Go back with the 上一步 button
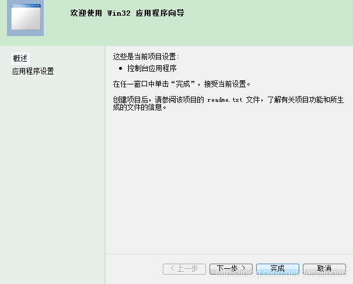The width and height of the screenshot is (353, 284). click(184, 269)
